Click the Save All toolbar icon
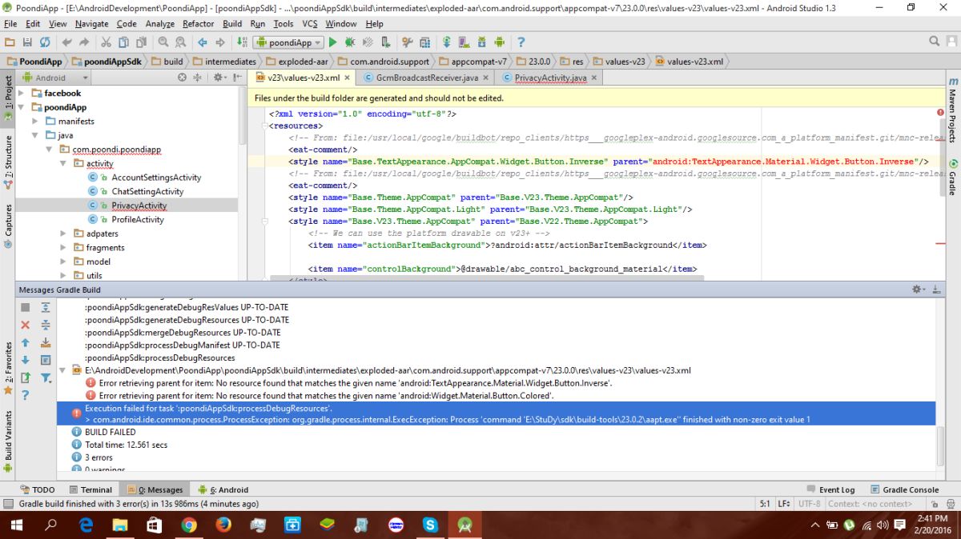Screen dimensions: 961x539 pyautogui.click(x=27, y=42)
